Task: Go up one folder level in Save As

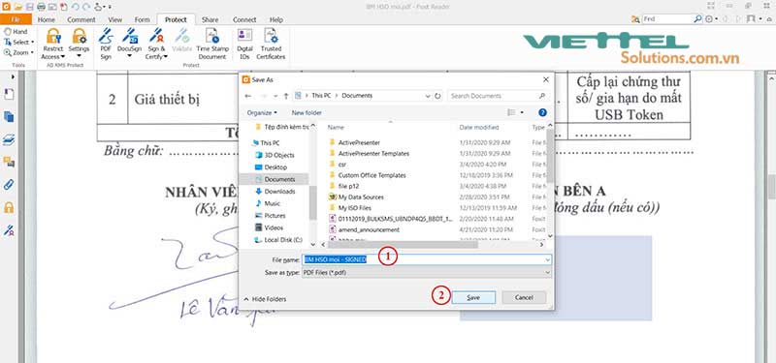Action: [286, 96]
